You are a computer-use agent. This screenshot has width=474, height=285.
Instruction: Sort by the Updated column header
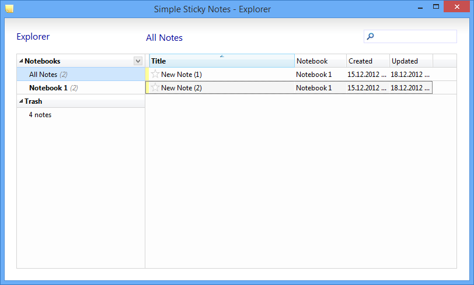pyautogui.click(x=411, y=61)
